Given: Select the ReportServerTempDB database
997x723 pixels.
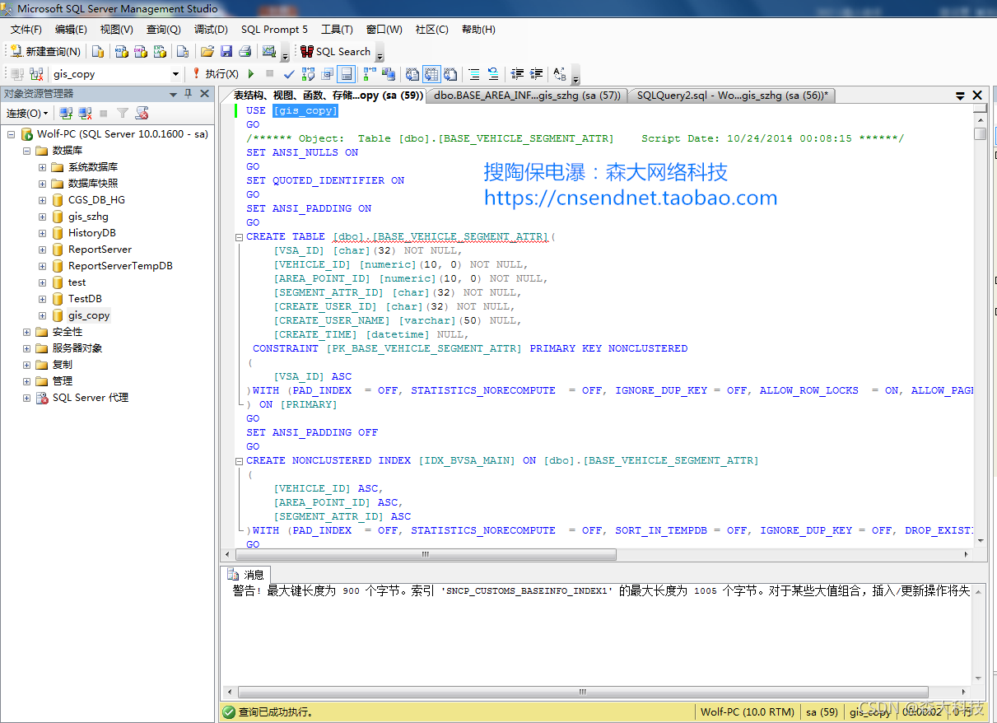Looking at the screenshot, I should point(120,266).
